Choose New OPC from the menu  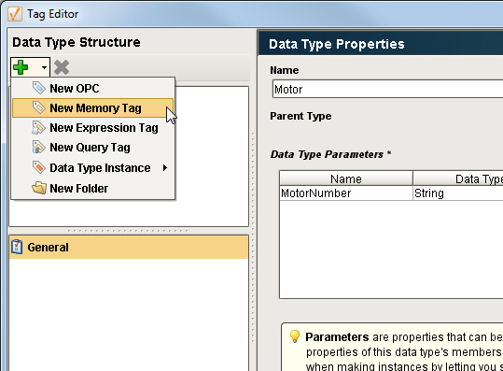click(93, 89)
